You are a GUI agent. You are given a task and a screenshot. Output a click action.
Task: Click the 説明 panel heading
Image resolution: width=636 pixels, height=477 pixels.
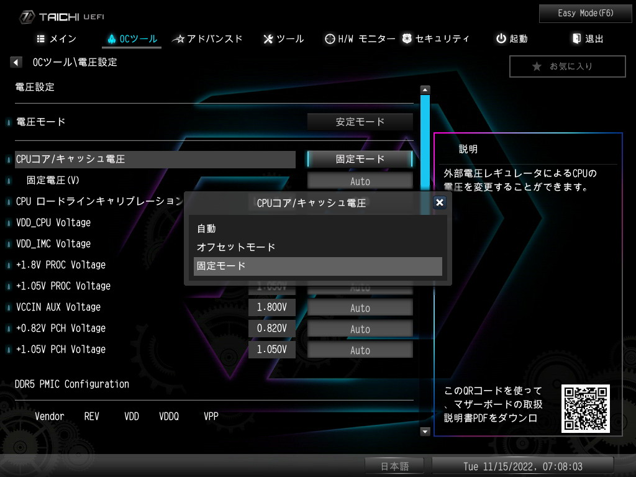tap(468, 149)
